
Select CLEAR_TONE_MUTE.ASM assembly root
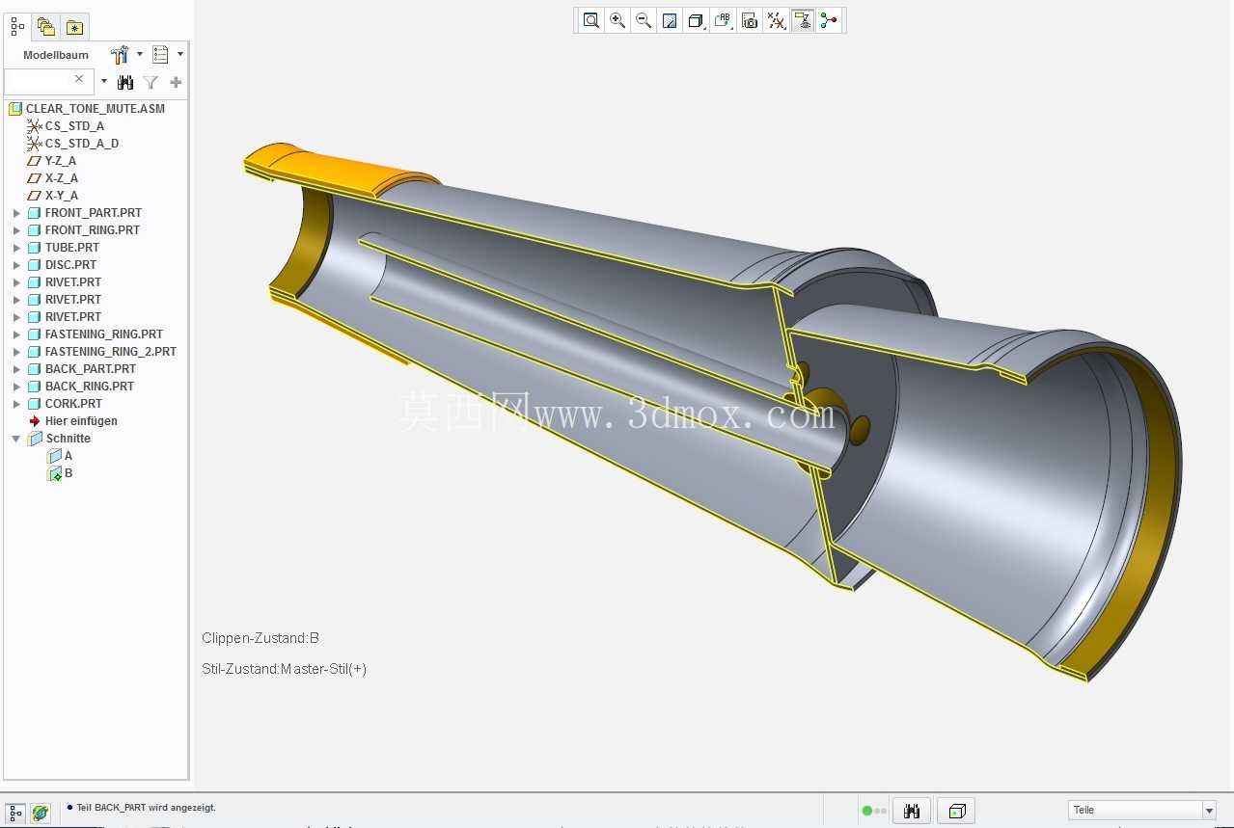coord(96,109)
